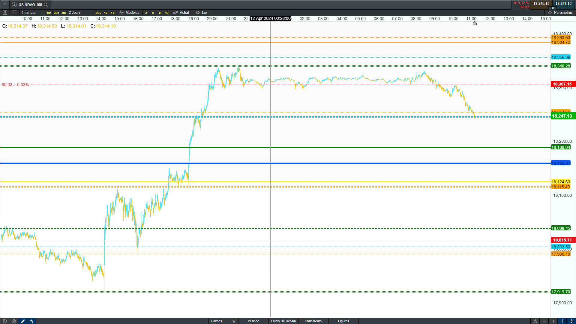The height and width of the screenshot is (324, 576).
Task: Click the zoom out minus icon
Action: [x=544, y=321]
